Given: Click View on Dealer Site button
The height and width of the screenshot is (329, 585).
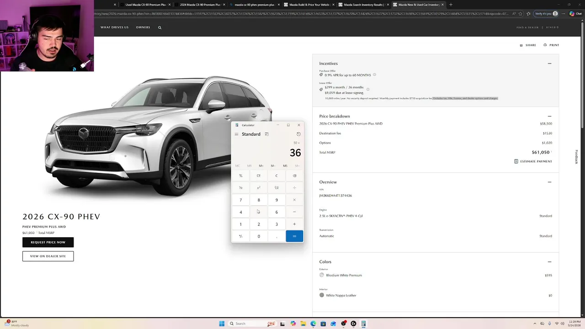Looking at the screenshot, I should [48, 256].
